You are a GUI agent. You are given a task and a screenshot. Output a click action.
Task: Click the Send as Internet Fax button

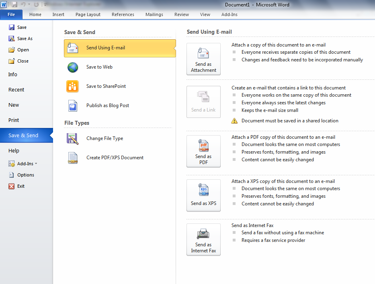[x=203, y=239]
